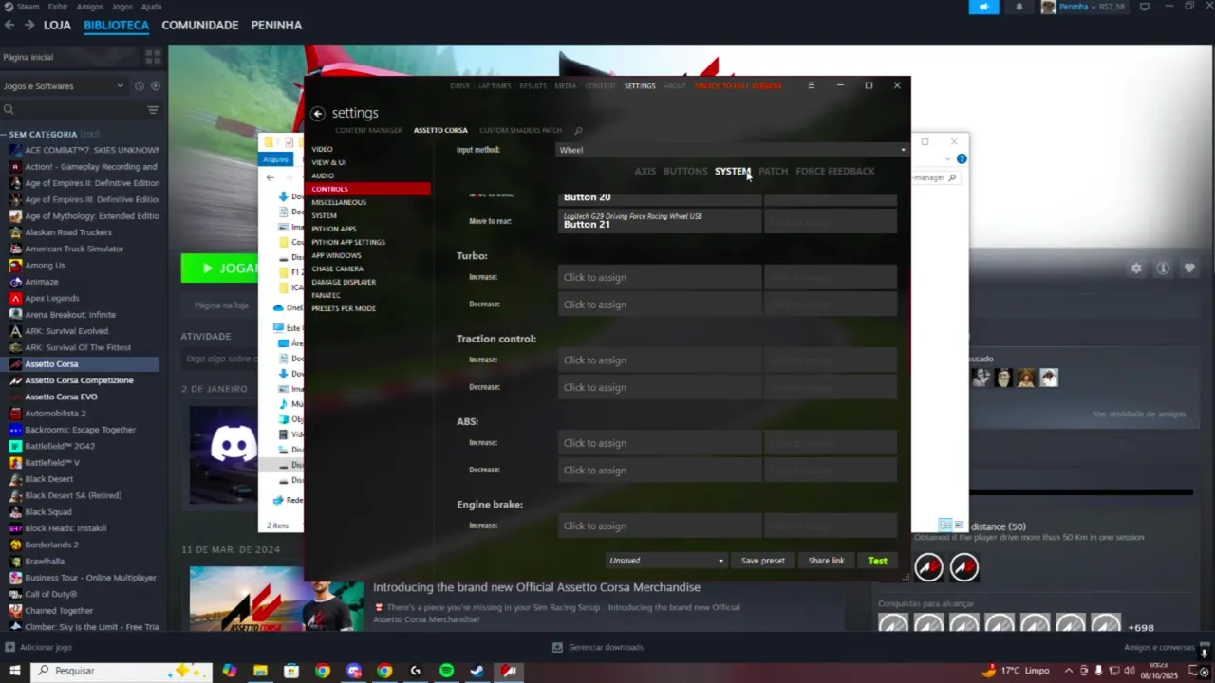Image resolution: width=1215 pixels, height=683 pixels.
Task: Select Chase Camera in settings sidebar
Action: click(337, 268)
